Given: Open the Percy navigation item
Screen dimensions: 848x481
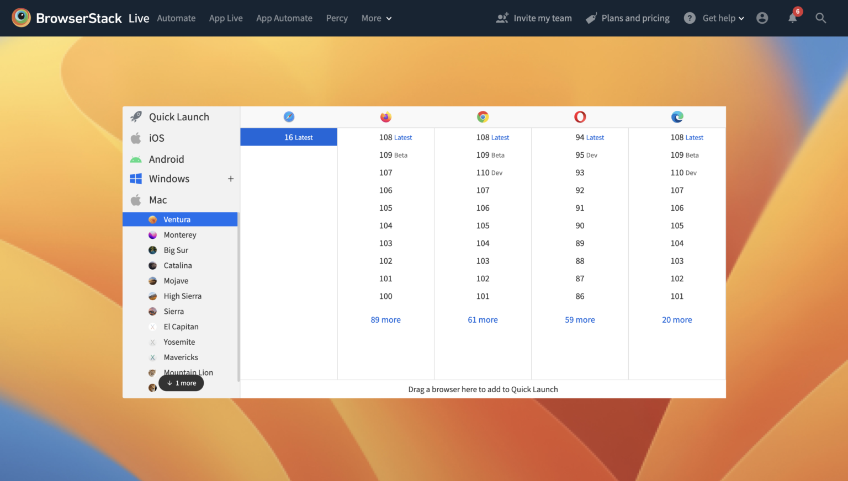Looking at the screenshot, I should coord(337,18).
